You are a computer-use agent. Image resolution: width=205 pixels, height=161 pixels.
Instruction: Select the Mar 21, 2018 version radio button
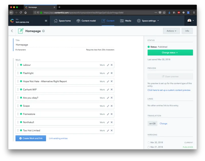point(149,147)
